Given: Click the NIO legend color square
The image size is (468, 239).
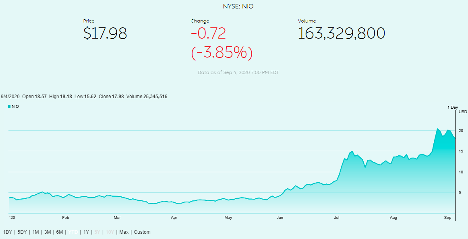Looking at the screenshot, I should click(x=9, y=106).
